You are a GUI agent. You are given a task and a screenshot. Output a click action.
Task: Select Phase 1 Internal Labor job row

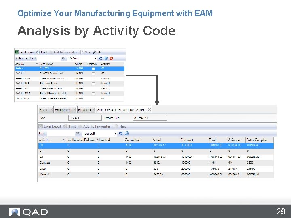70,88
